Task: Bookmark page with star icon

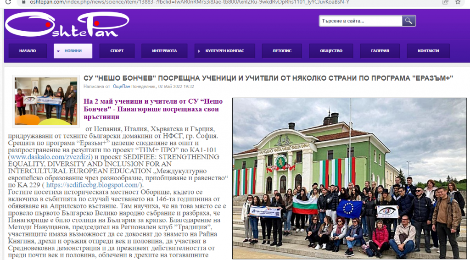Action: click(458, 2)
